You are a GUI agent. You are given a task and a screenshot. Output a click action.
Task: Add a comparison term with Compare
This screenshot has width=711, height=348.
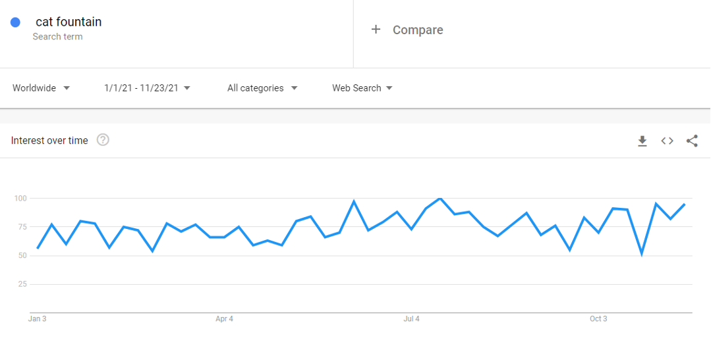[x=418, y=30]
